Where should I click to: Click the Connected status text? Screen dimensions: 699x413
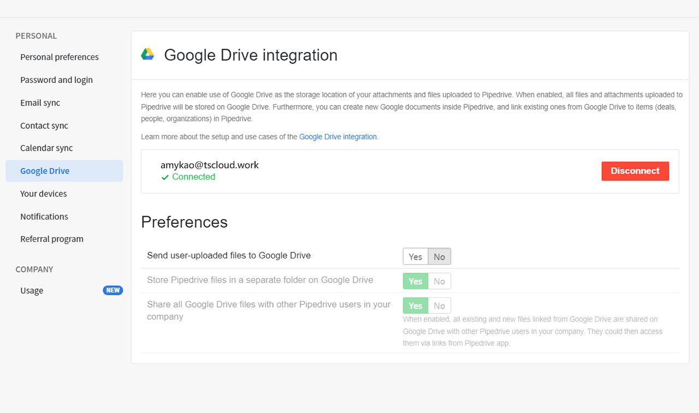coord(193,177)
